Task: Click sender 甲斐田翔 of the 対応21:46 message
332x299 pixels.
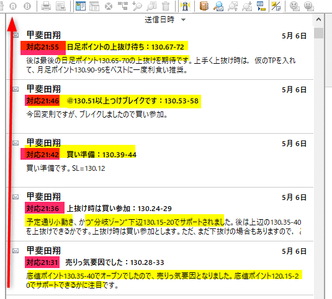Action: click(x=43, y=89)
